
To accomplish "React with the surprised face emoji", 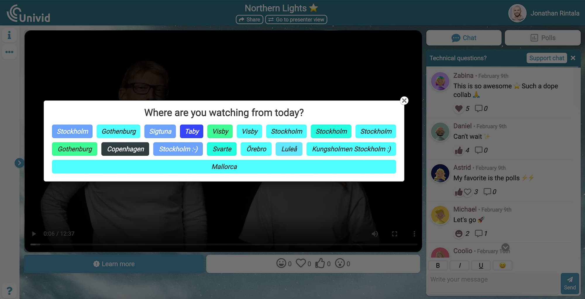I will pos(340,263).
